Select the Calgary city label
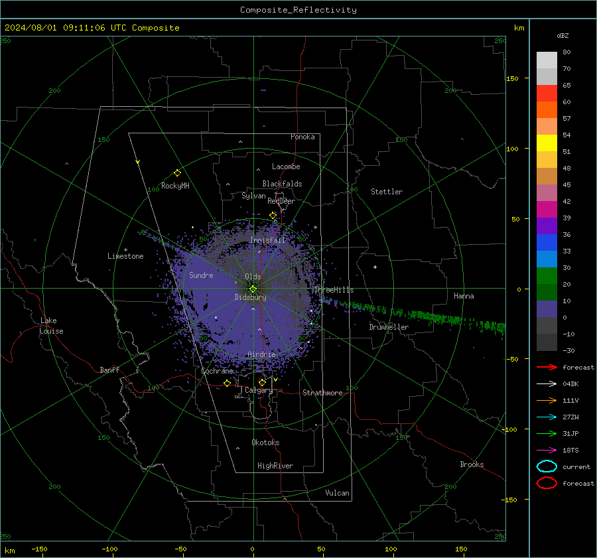 coord(259,390)
